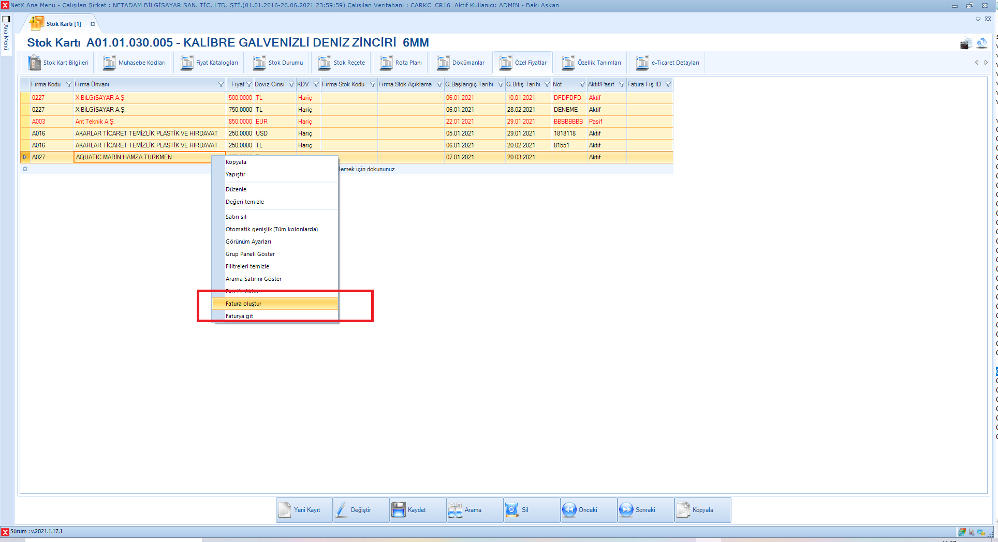The height and width of the screenshot is (542, 998).
Task: Open filter dropdown on Firma Kodu column
Action: pos(69,84)
